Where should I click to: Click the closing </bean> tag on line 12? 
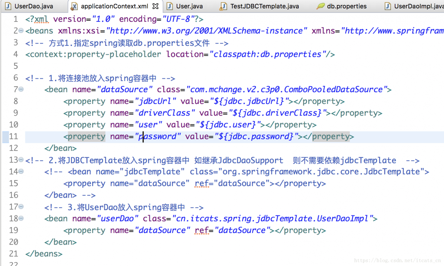[x=60, y=148]
